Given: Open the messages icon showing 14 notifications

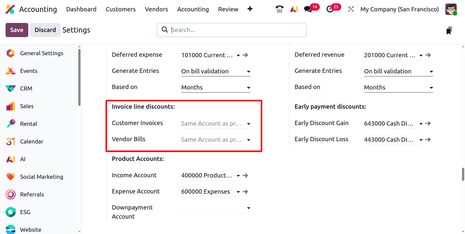Looking at the screenshot, I should [x=307, y=9].
